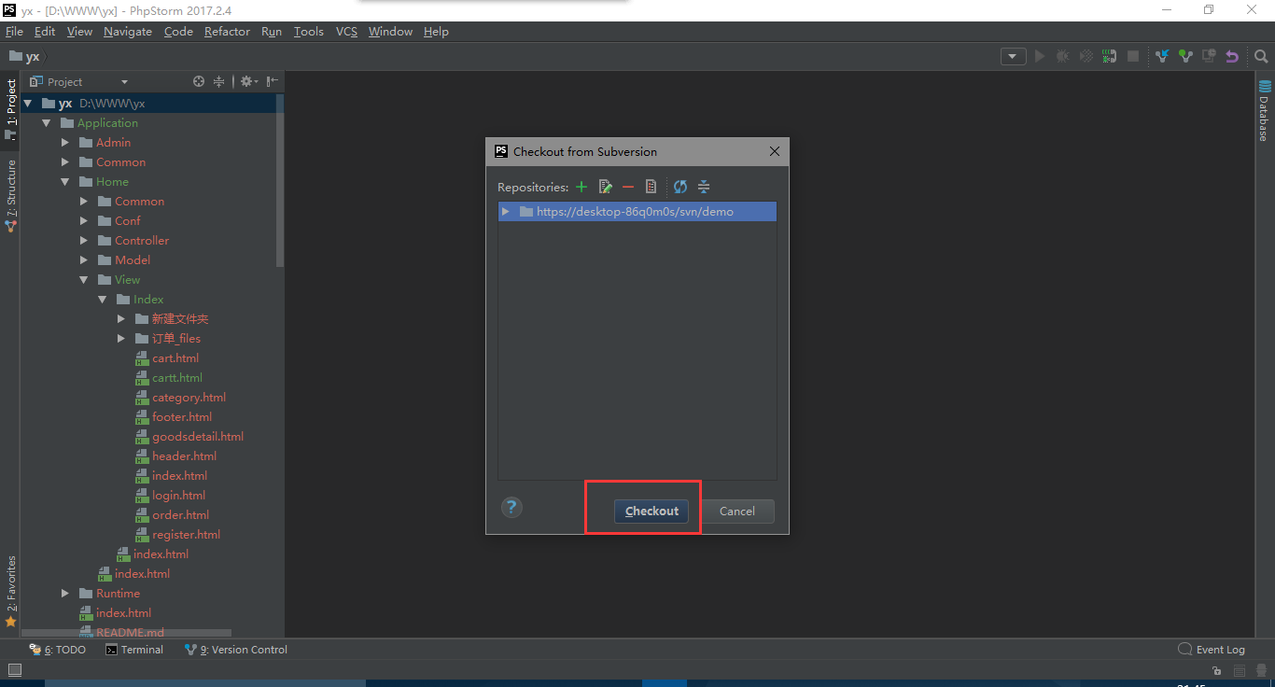Collapse all repository tree nodes
This screenshot has height=687, width=1275.
[705, 187]
